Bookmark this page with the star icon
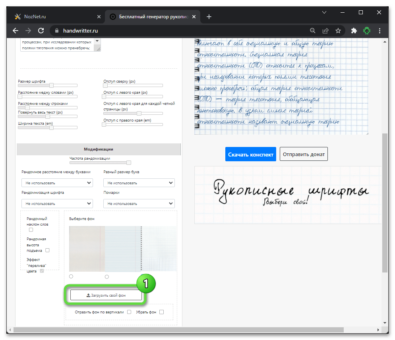 tap(338, 31)
